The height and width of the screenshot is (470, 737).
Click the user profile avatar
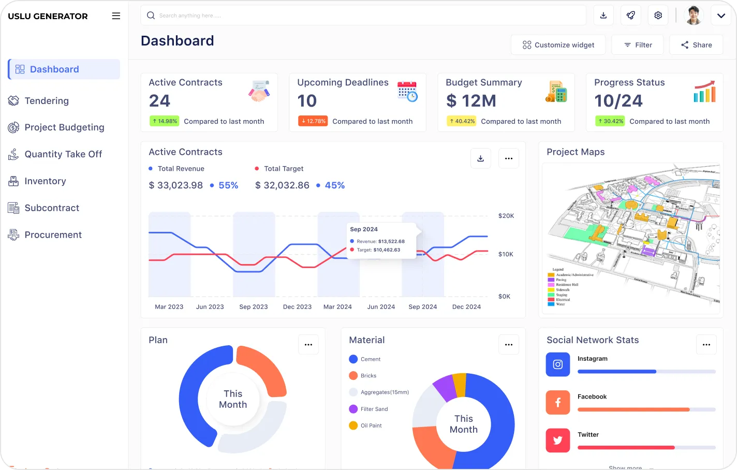(694, 16)
